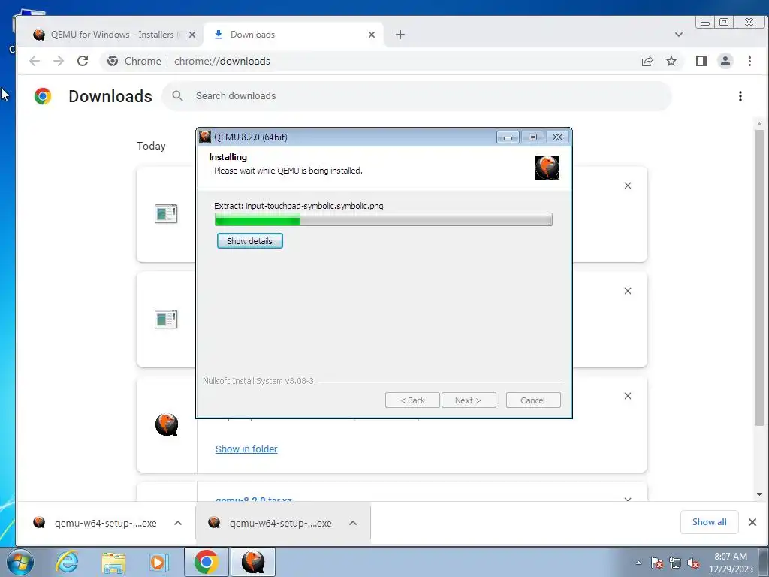Click the Chrome logo beside Downloads

(43, 96)
